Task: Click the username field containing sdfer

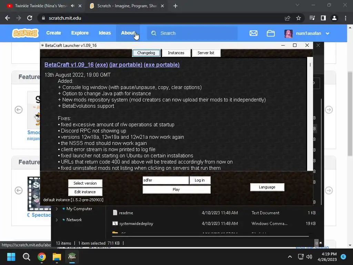Action: pos(166,180)
